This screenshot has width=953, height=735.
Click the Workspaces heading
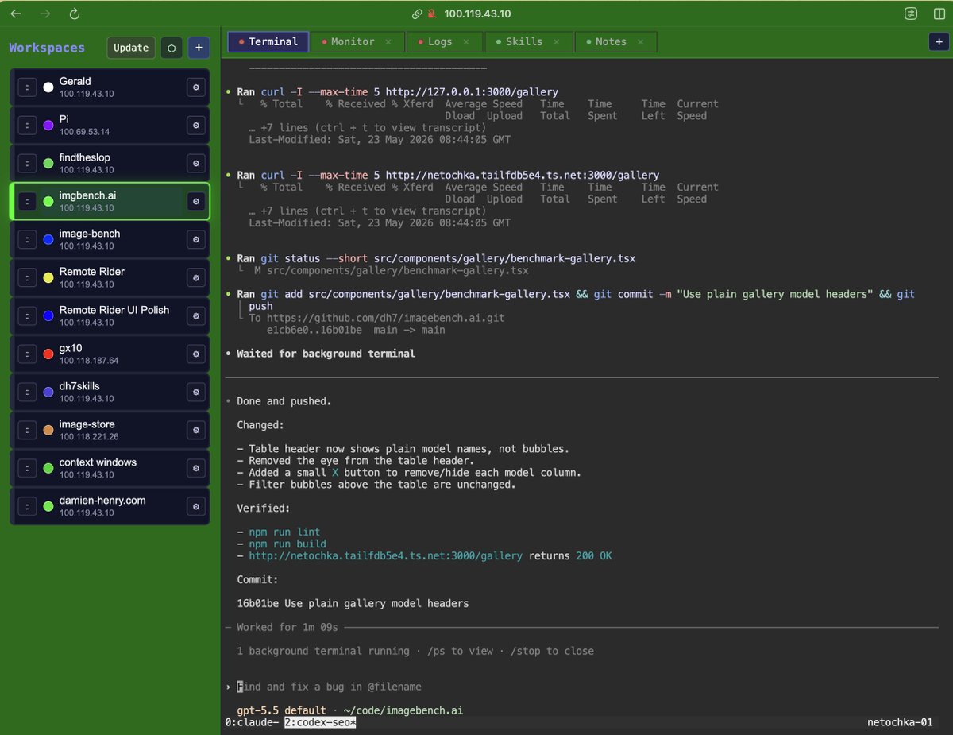pyautogui.click(x=47, y=48)
